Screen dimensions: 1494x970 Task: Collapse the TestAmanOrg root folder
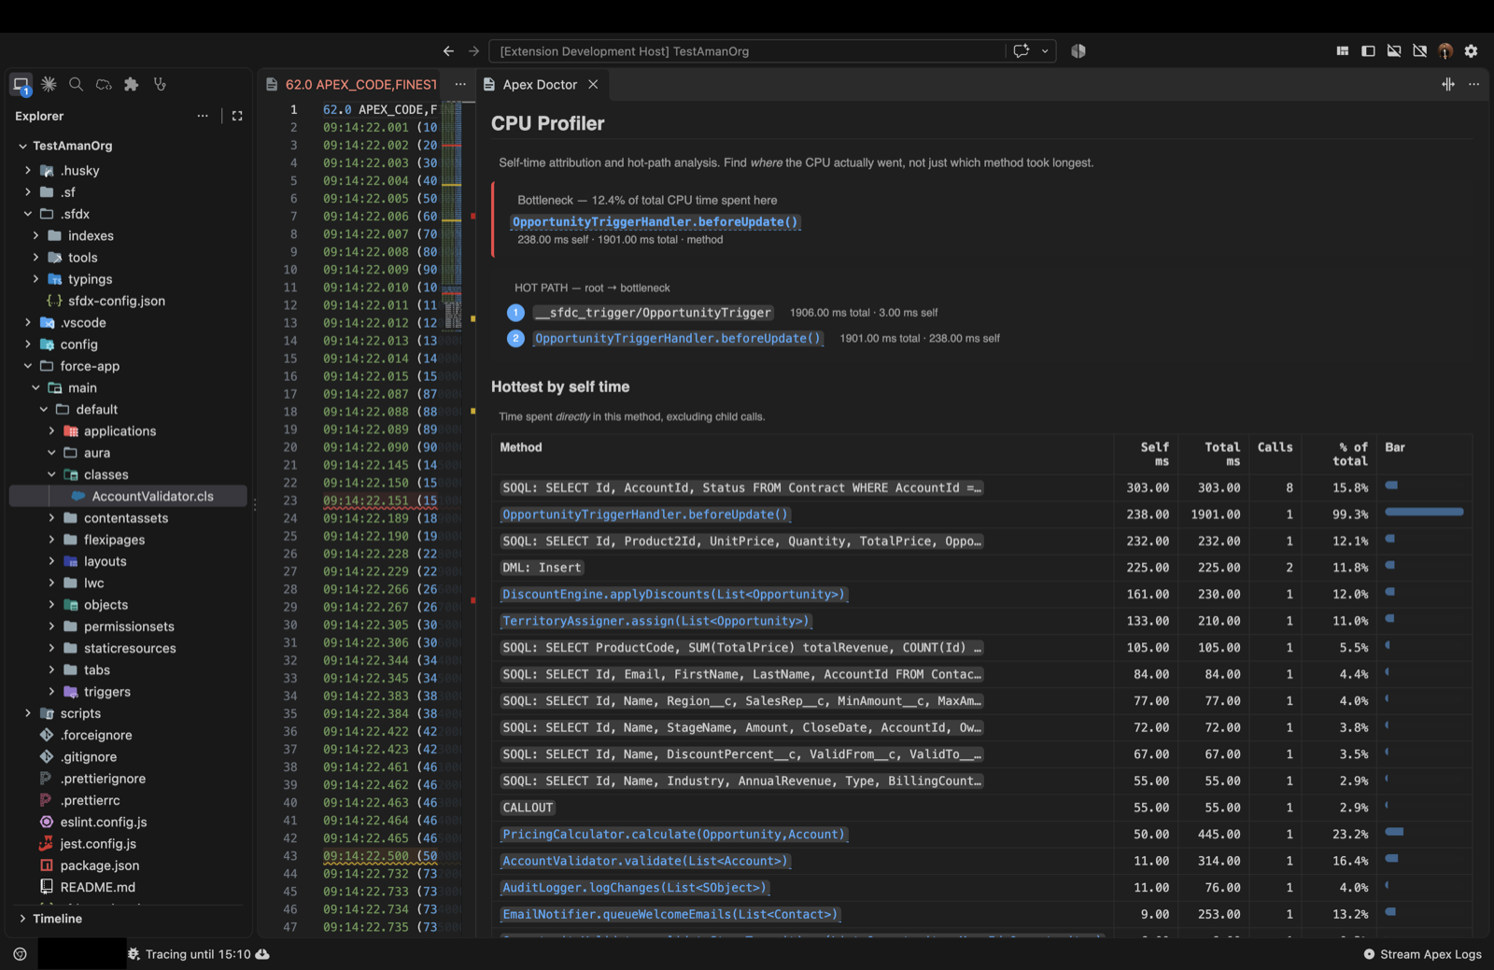coord(22,146)
